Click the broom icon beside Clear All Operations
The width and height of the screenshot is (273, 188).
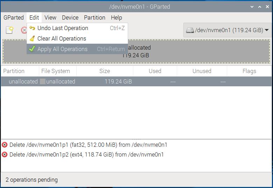coord(32,38)
